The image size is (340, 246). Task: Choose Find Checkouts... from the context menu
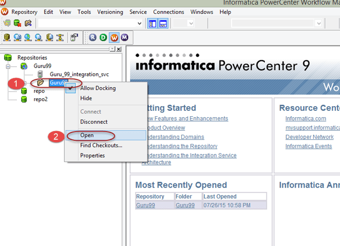[x=101, y=145]
